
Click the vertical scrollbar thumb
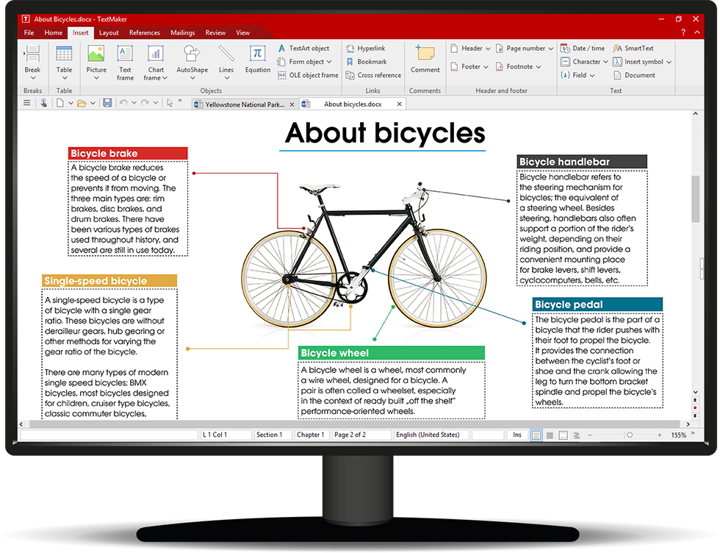coord(695,199)
